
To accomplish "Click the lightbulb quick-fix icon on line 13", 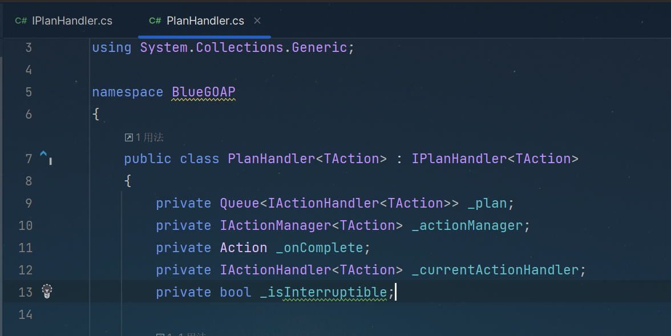I will tap(47, 291).
